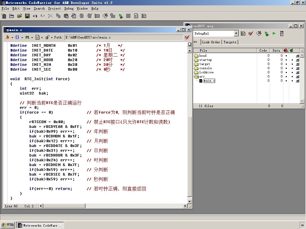Click the Code column header
This screenshot has height=229, width=306.
pyautogui.click(x=263, y=50)
